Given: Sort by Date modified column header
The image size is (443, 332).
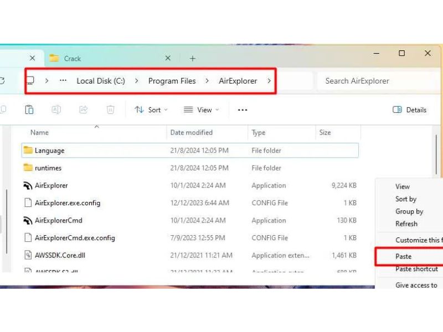Looking at the screenshot, I should click(x=191, y=132).
